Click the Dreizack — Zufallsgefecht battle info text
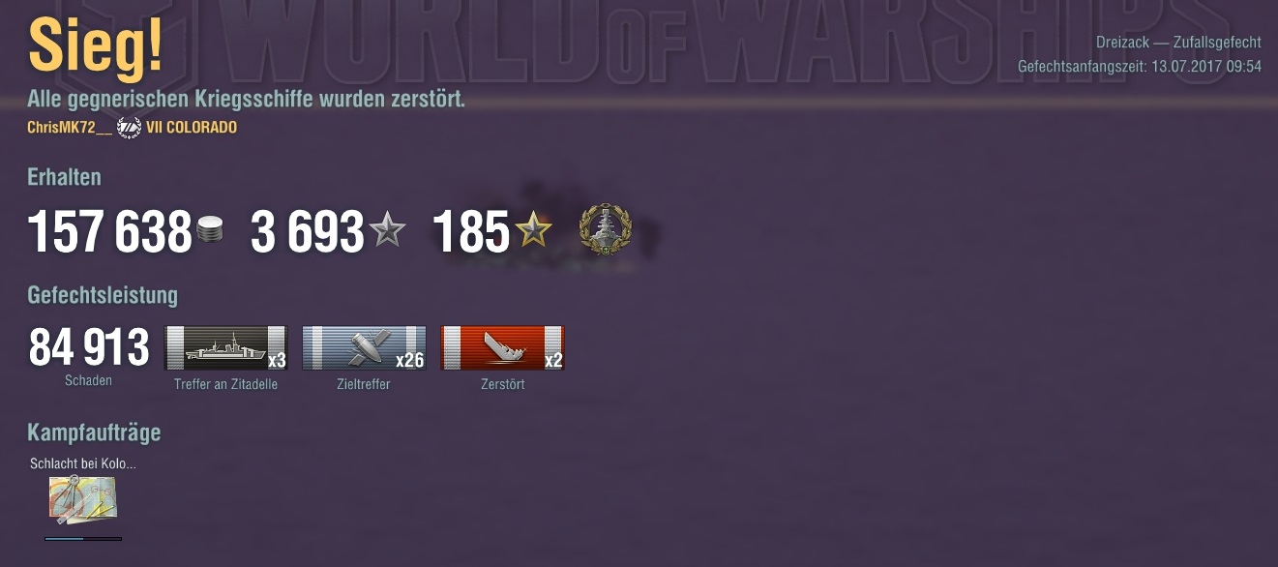This screenshot has height=567, width=1278. coord(1178,43)
